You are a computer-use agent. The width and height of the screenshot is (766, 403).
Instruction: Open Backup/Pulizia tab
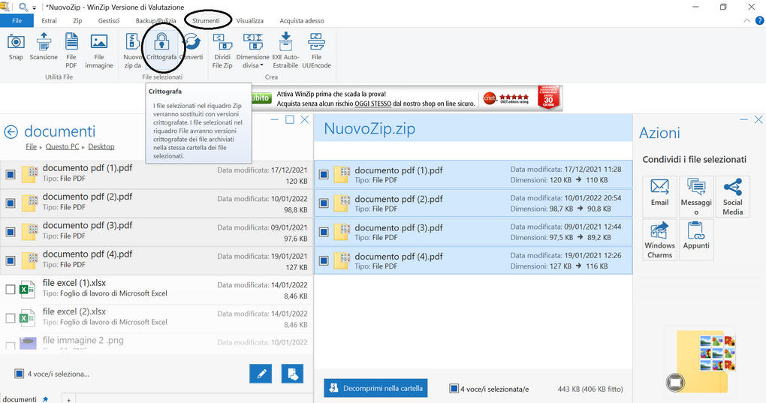156,20
